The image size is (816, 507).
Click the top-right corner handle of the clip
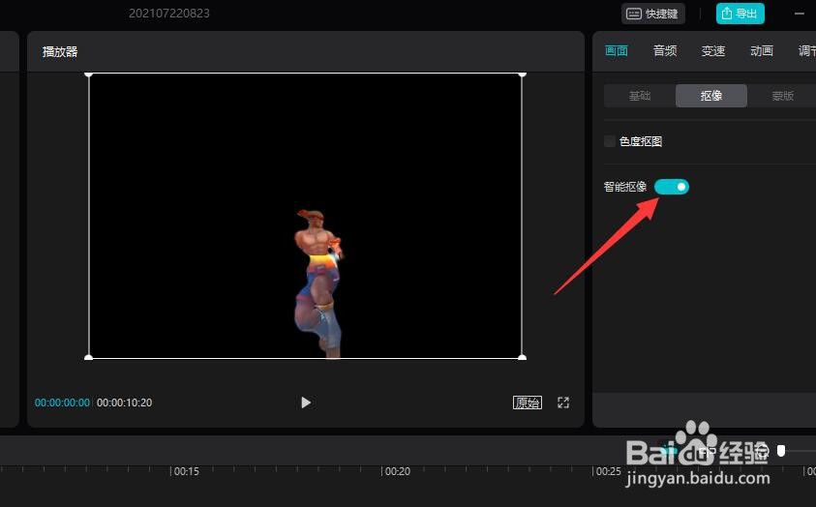tap(523, 75)
